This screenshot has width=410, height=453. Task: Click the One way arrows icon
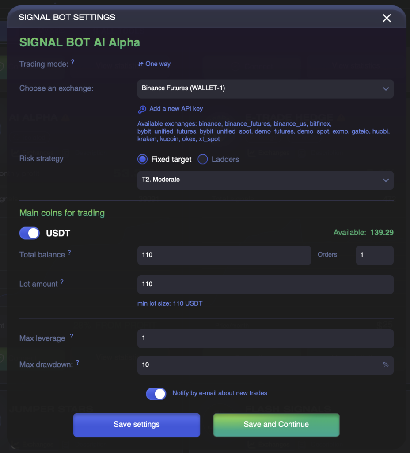[140, 64]
